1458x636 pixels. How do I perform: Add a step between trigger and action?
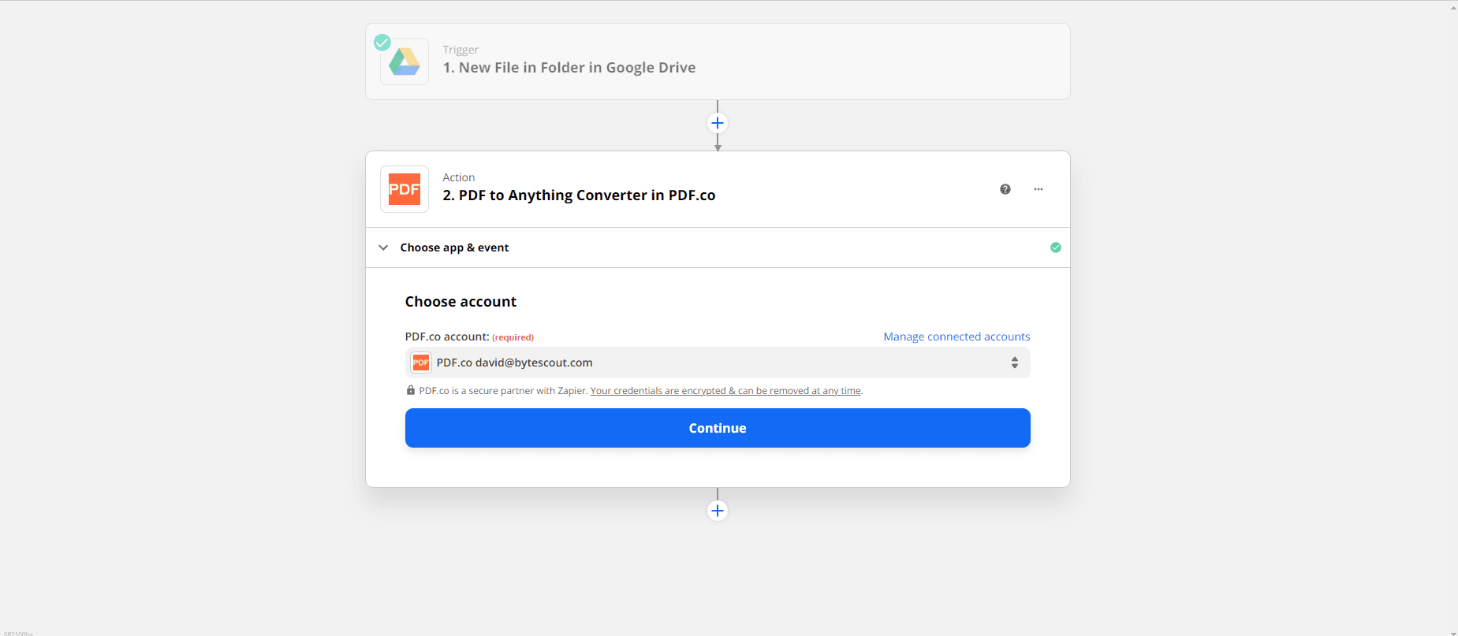(717, 123)
